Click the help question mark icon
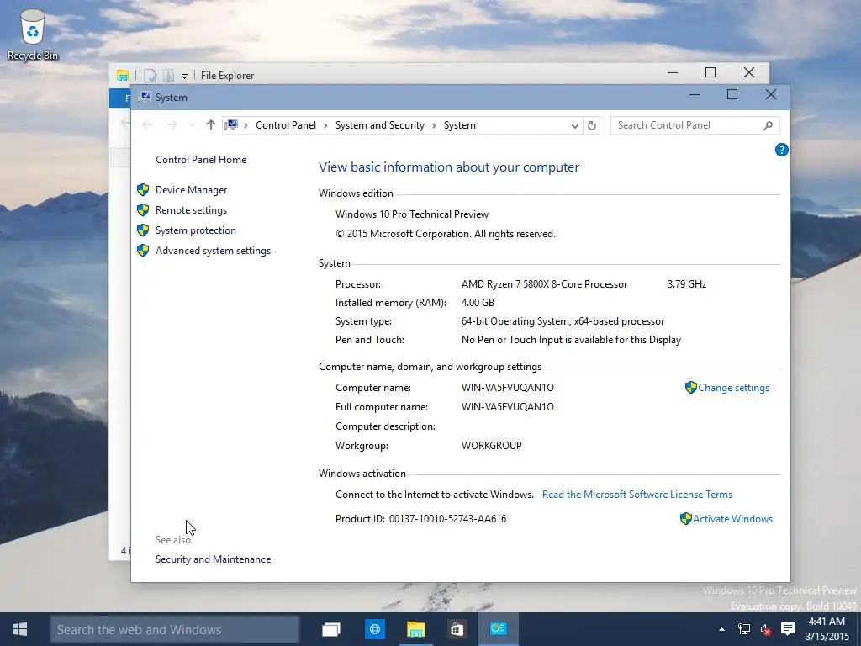This screenshot has width=861, height=646. [781, 150]
